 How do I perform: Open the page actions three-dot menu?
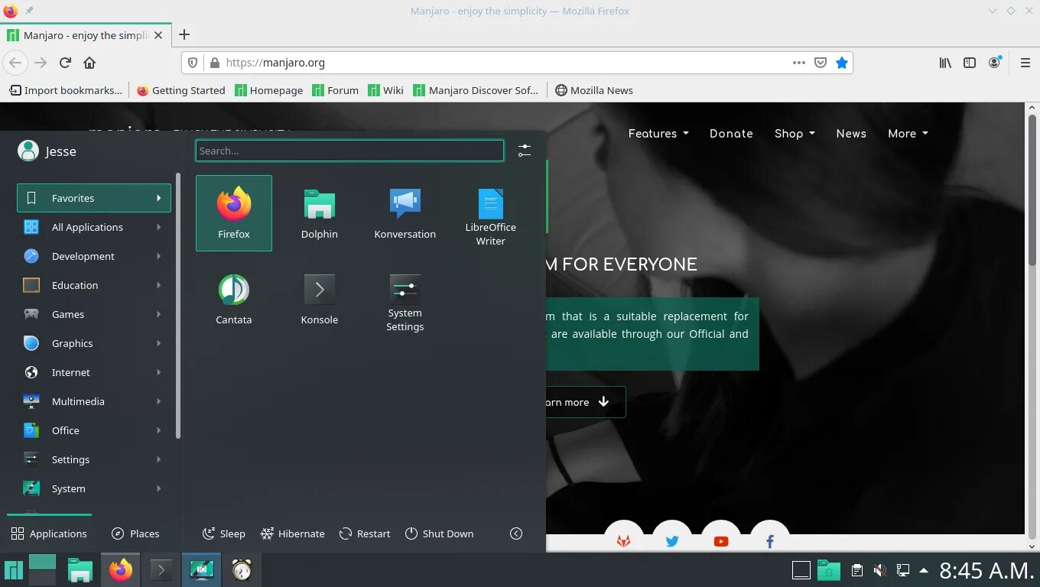point(799,63)
